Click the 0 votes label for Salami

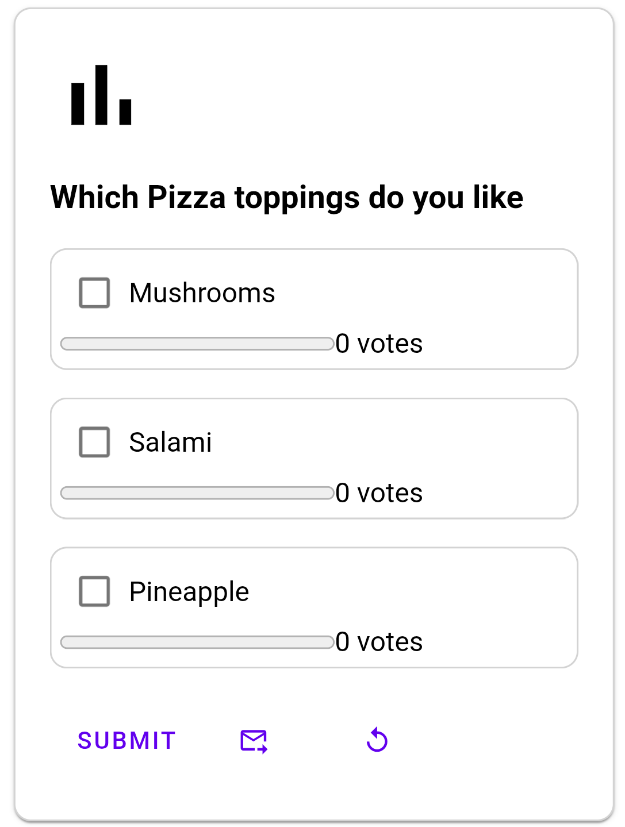(379, 493)
